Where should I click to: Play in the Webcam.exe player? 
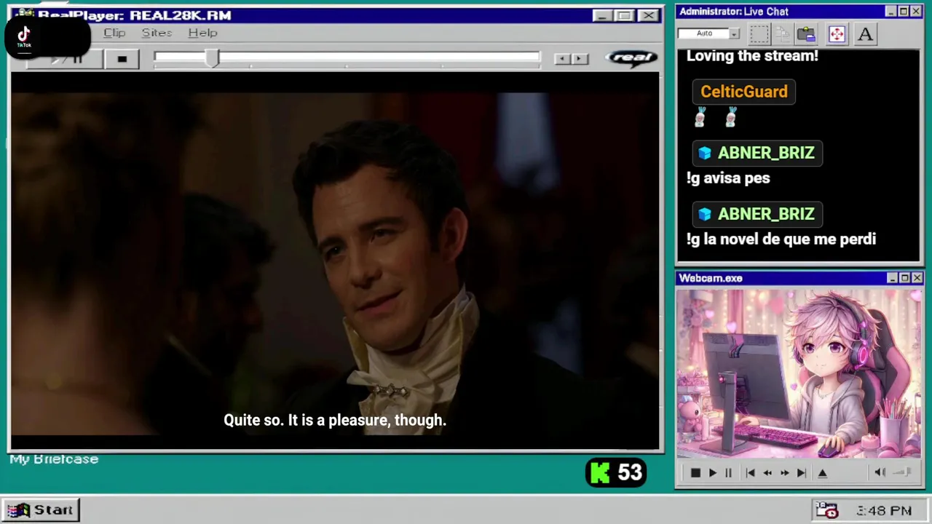pos(712,473)
